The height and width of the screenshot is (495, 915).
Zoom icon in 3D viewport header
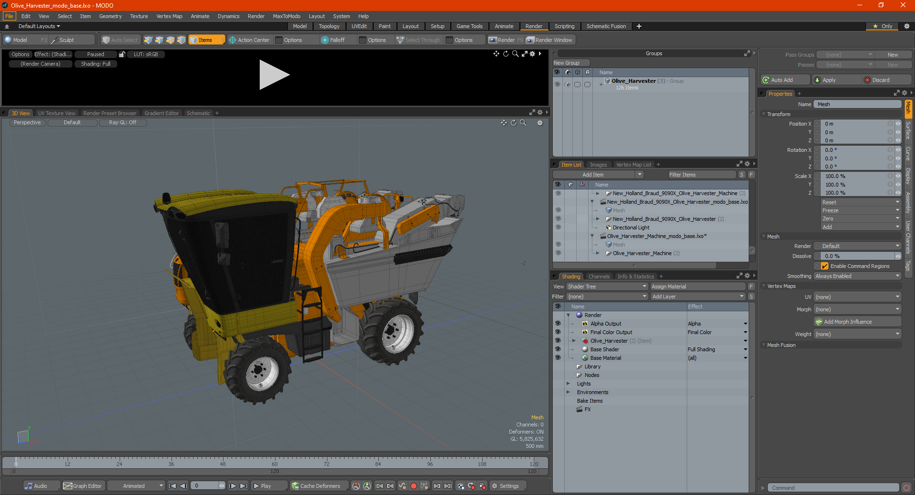(523, 123)
